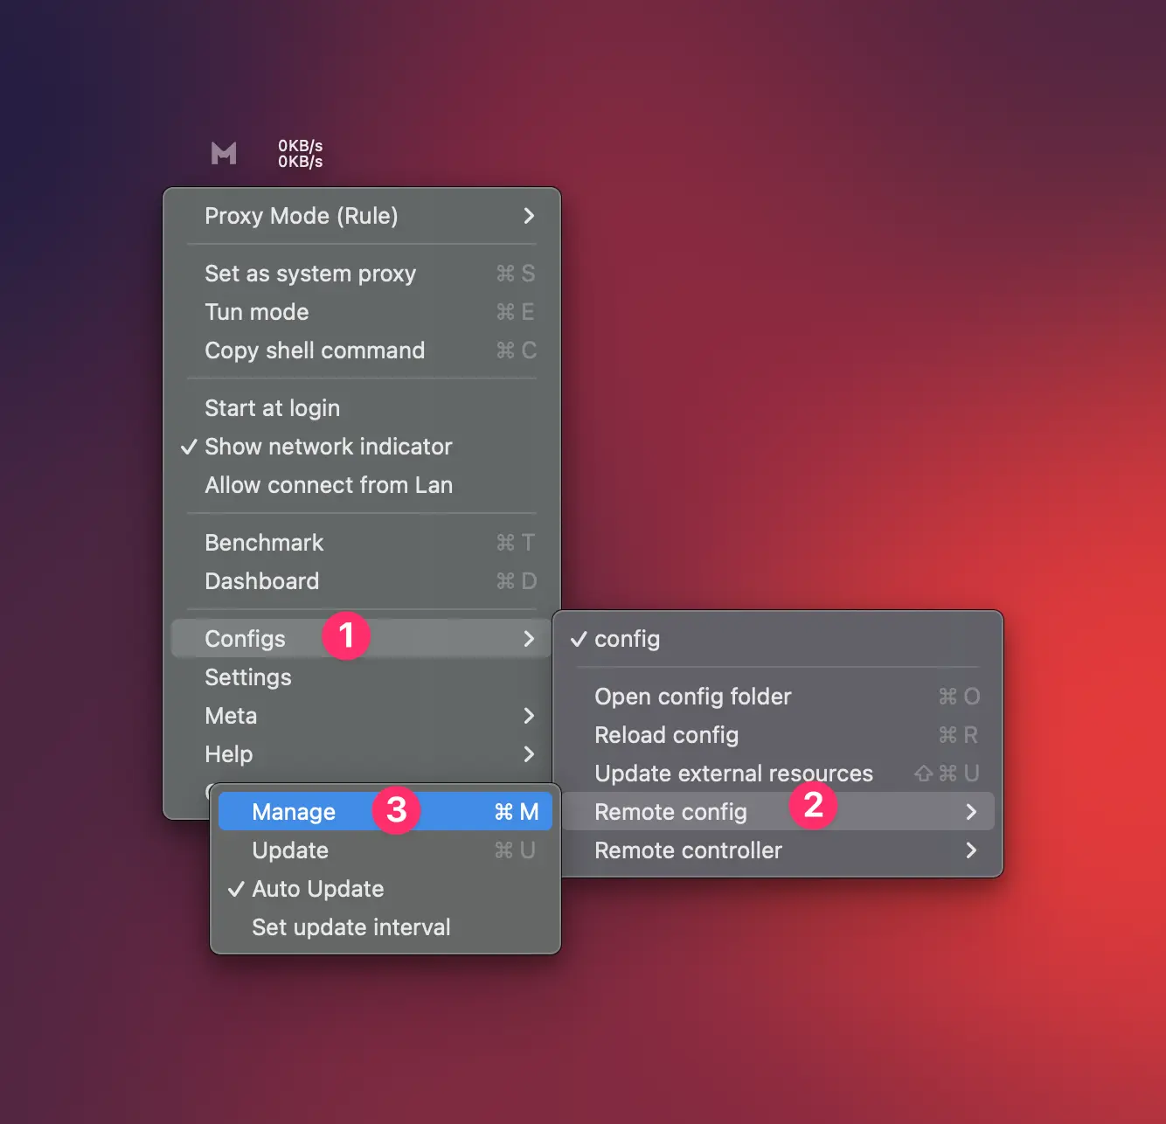The width and height of the screenshot is (1166, 1124).
Task: Enable Tun mode
Action: 257,312
